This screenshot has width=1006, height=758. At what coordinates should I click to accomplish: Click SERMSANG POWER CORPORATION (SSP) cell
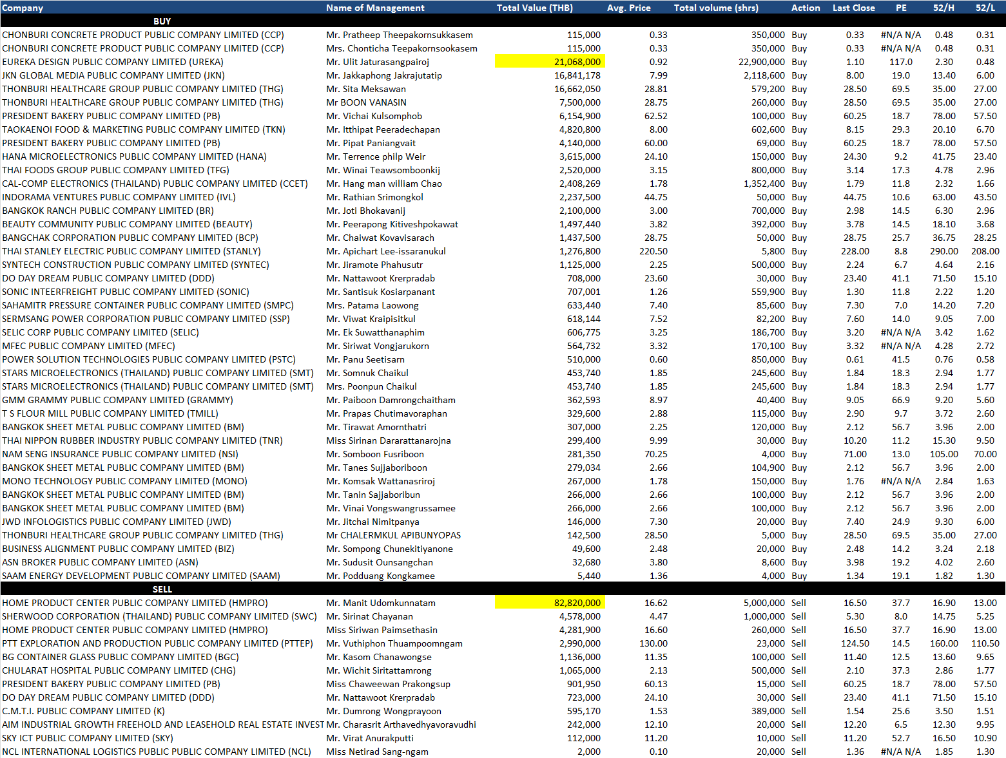pos(146,319)
